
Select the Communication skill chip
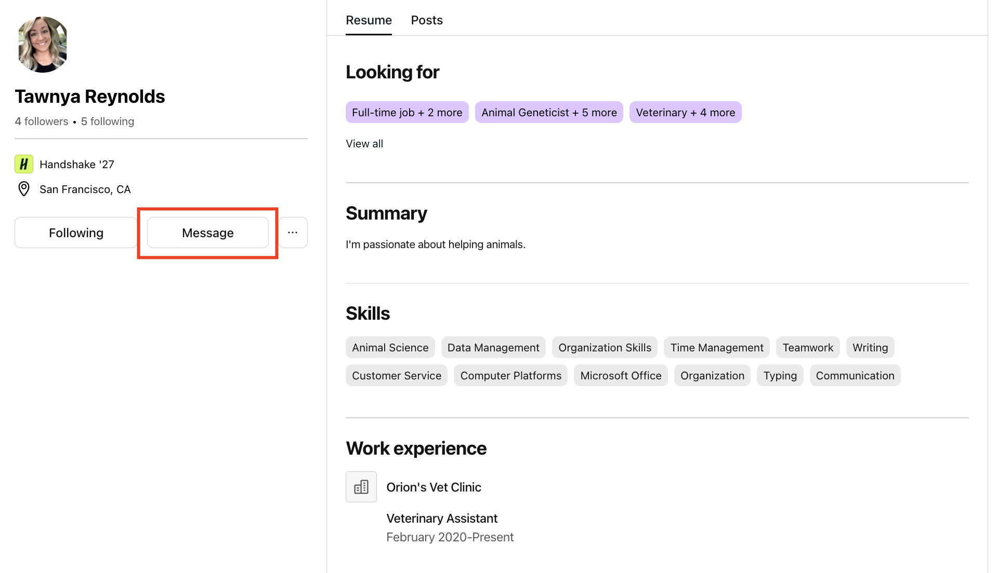click(x=855, y=375)
